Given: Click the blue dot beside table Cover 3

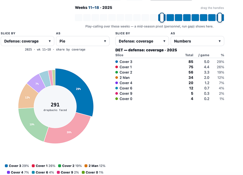Looking at the screenshot, I should tap(117, 62).
